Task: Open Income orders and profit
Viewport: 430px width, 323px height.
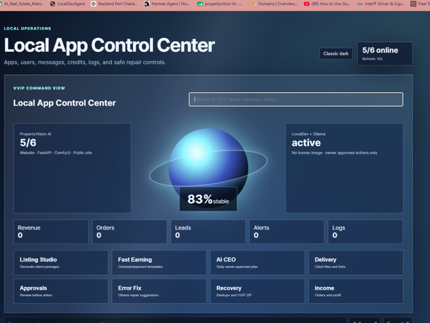Action: (x=356, y=291)
